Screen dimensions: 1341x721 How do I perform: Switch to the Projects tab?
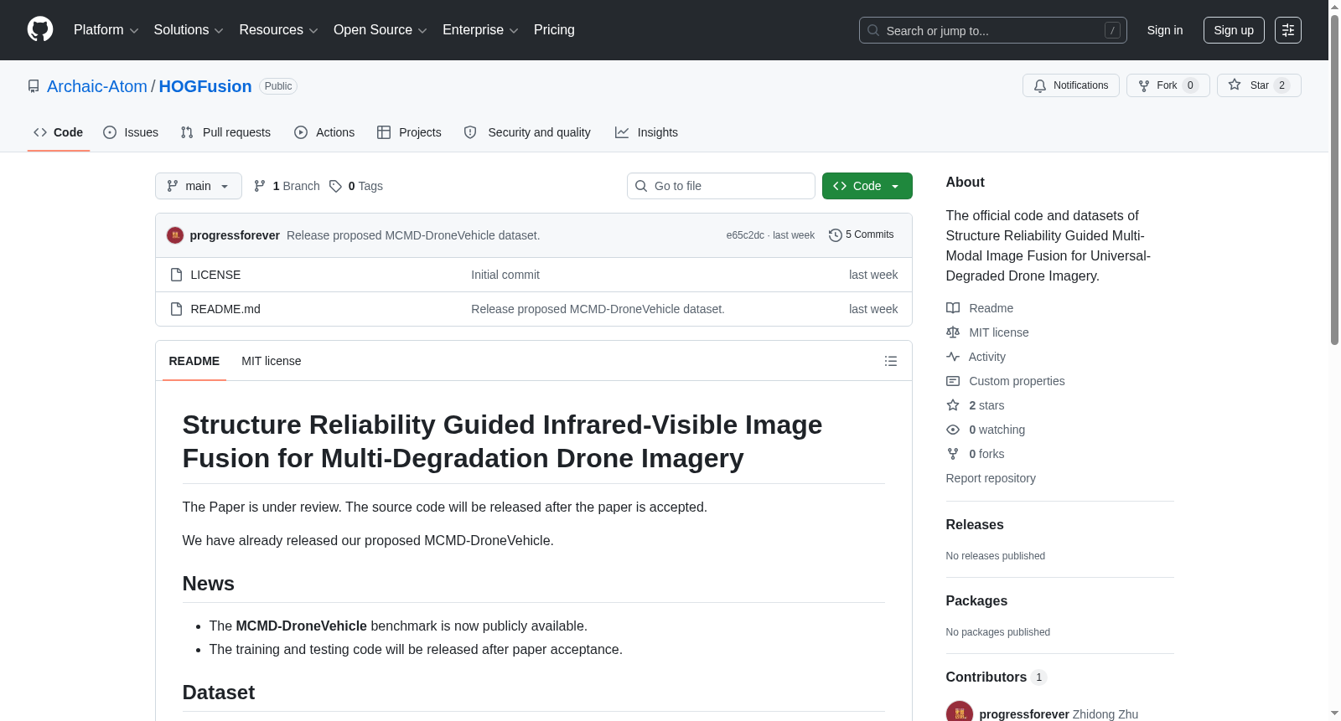(x=409, y=132)
